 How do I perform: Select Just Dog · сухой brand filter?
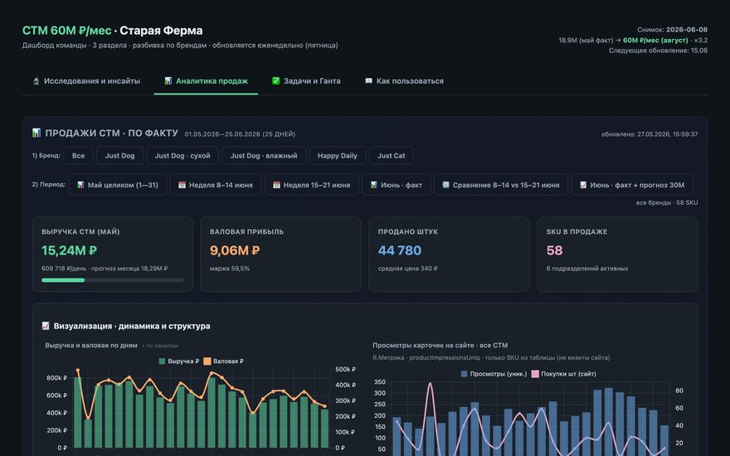pyautogui.click(x=182, y=155)
